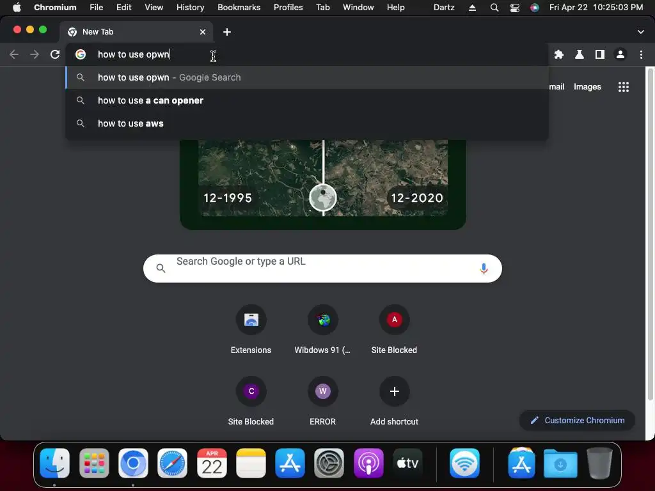The image size is (655, 491).
Task: Open the Google apps grid
Action: [623, 87]
